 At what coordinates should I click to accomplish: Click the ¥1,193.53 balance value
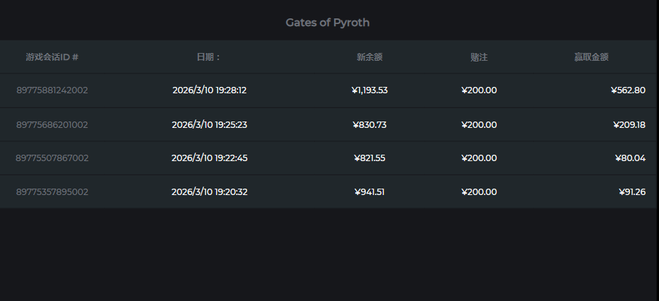tap(369, 90)
